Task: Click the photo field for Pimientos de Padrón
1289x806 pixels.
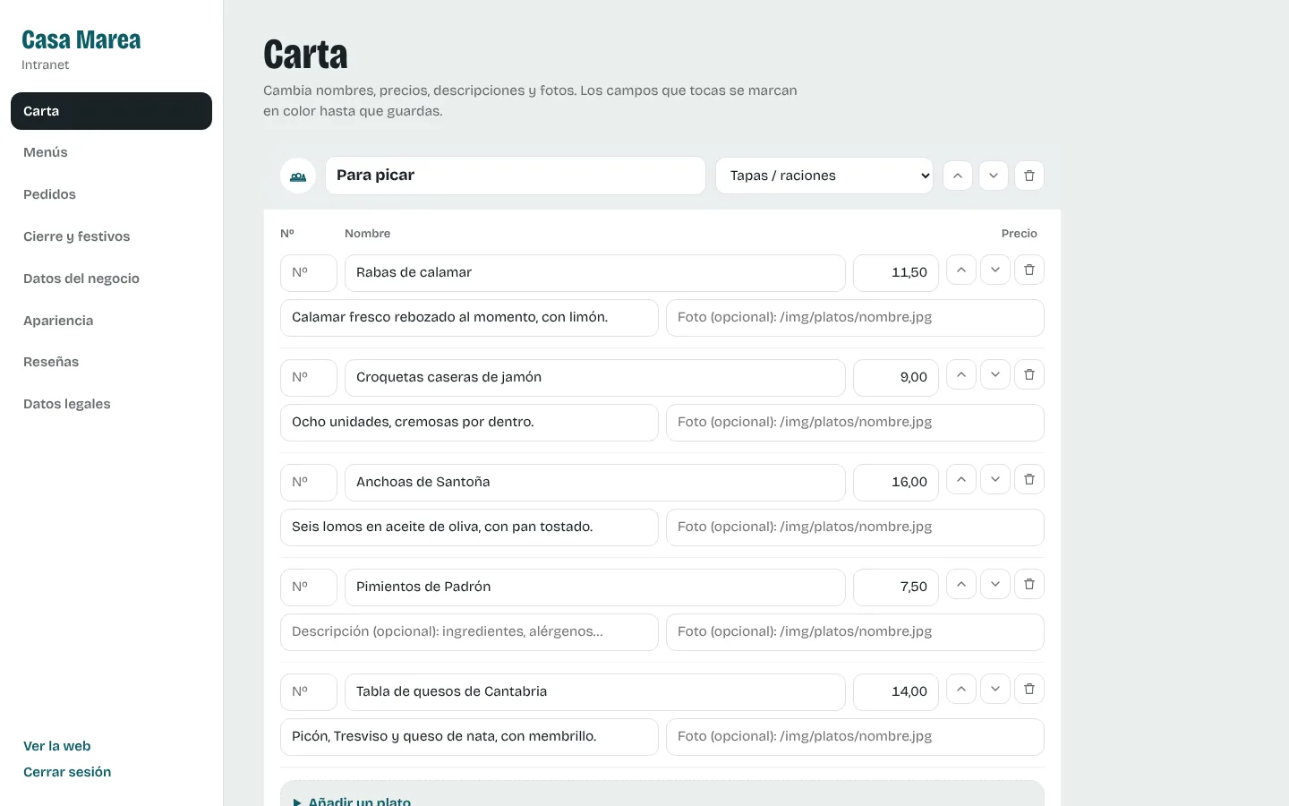Action: (855, 632)
